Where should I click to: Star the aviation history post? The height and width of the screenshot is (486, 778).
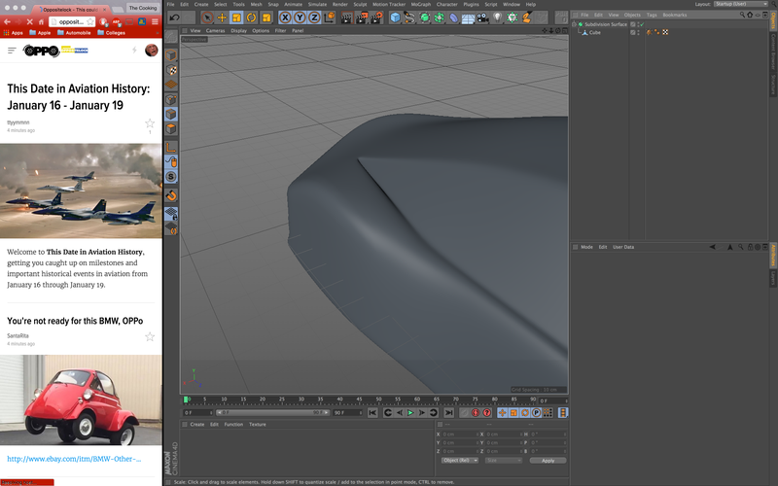pos(150,123)
